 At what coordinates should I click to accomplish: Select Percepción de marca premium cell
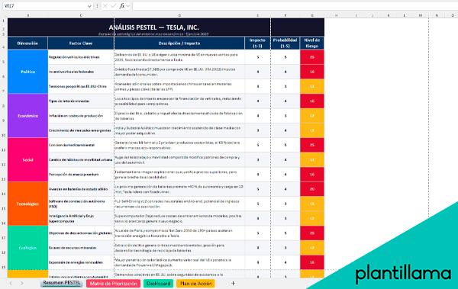pos(81,175)
